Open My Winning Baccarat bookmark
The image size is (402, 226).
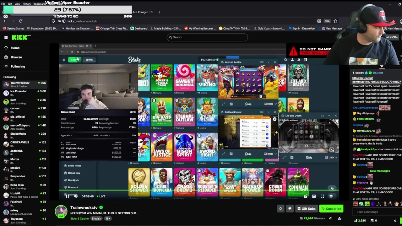coord(200,29)
